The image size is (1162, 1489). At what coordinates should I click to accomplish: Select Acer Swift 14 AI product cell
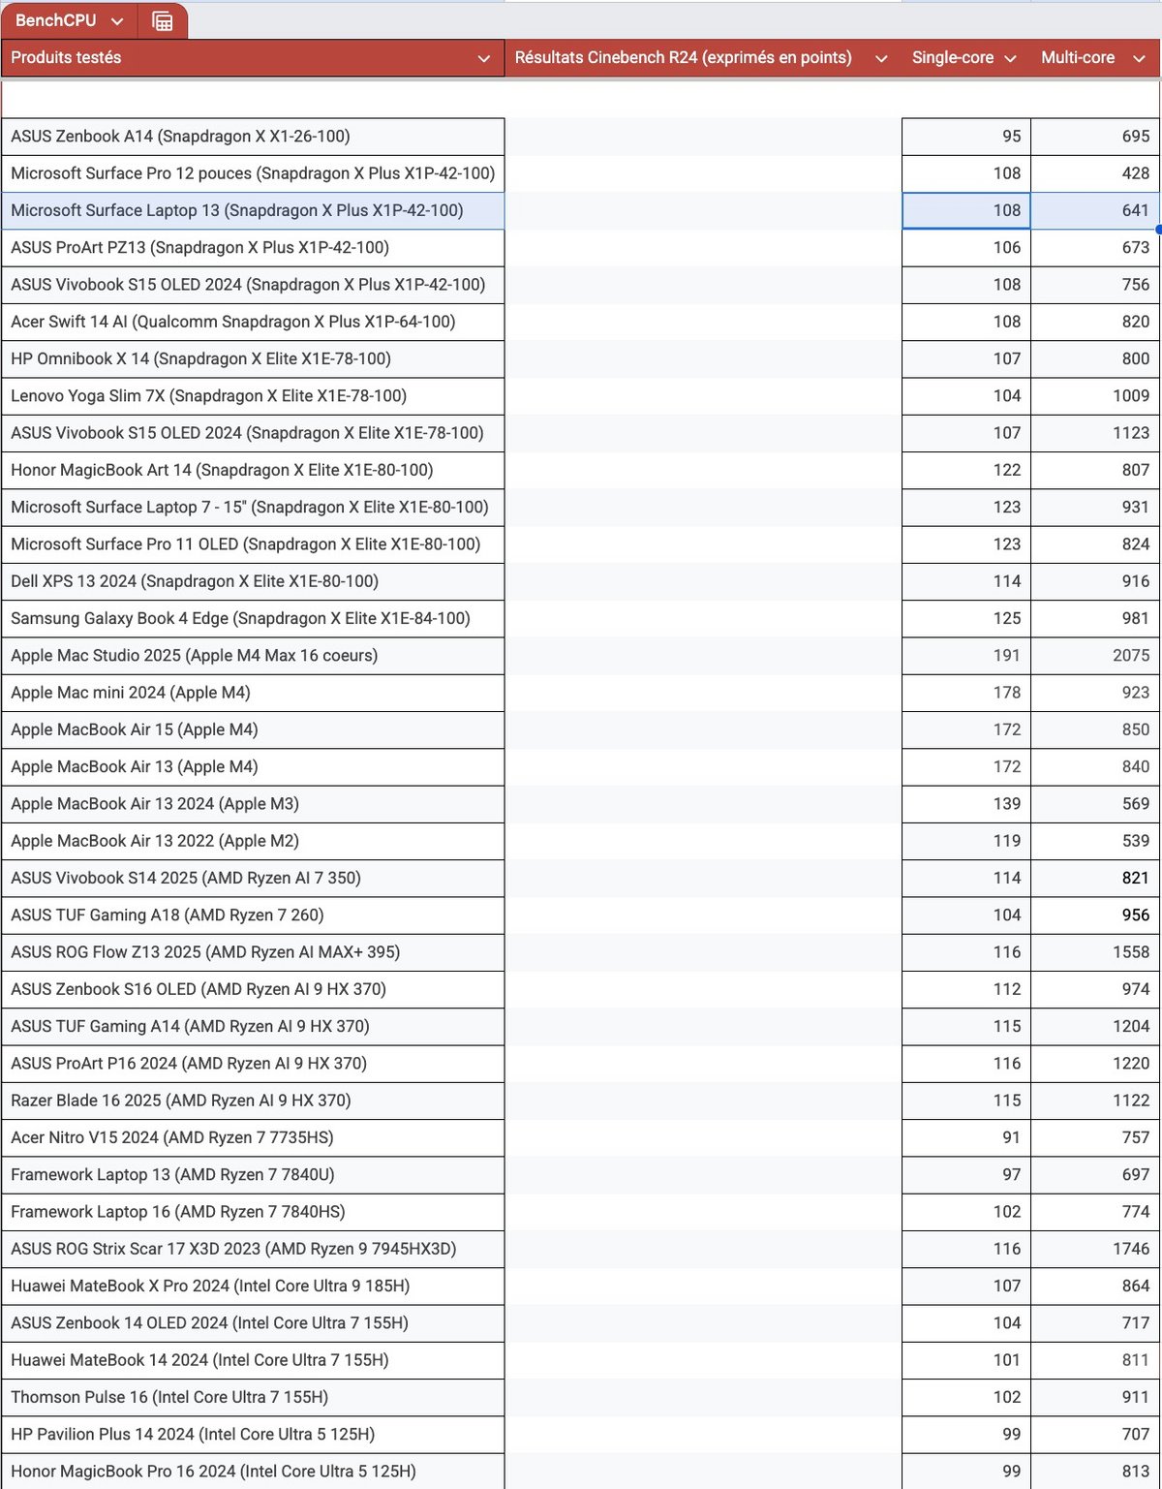pos(253,322)
